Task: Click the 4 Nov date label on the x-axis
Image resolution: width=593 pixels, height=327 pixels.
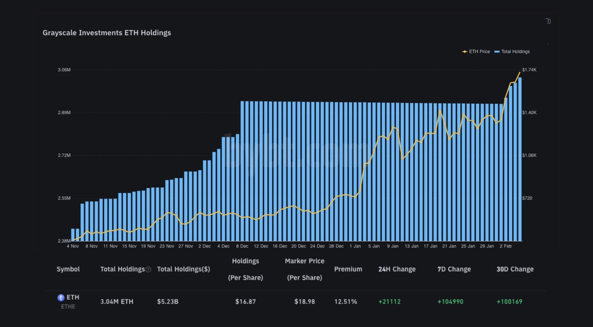Action: [x=73, y=246]
